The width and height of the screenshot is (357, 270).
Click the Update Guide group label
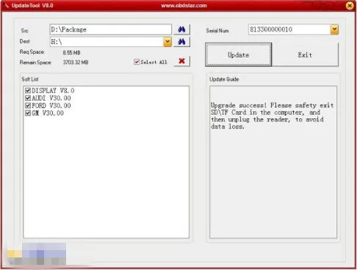tap(224, 79)
